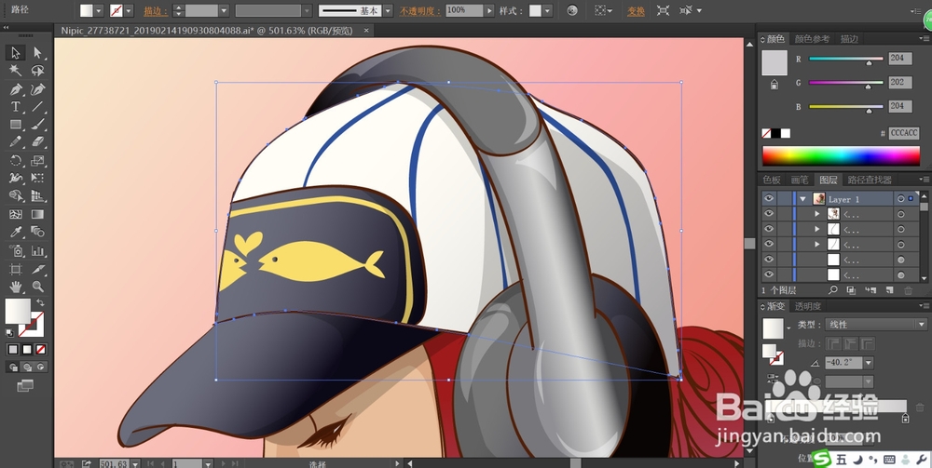Click the 不透明度 link in control bar
The image size is (932, 468).
tap(419, 10)
